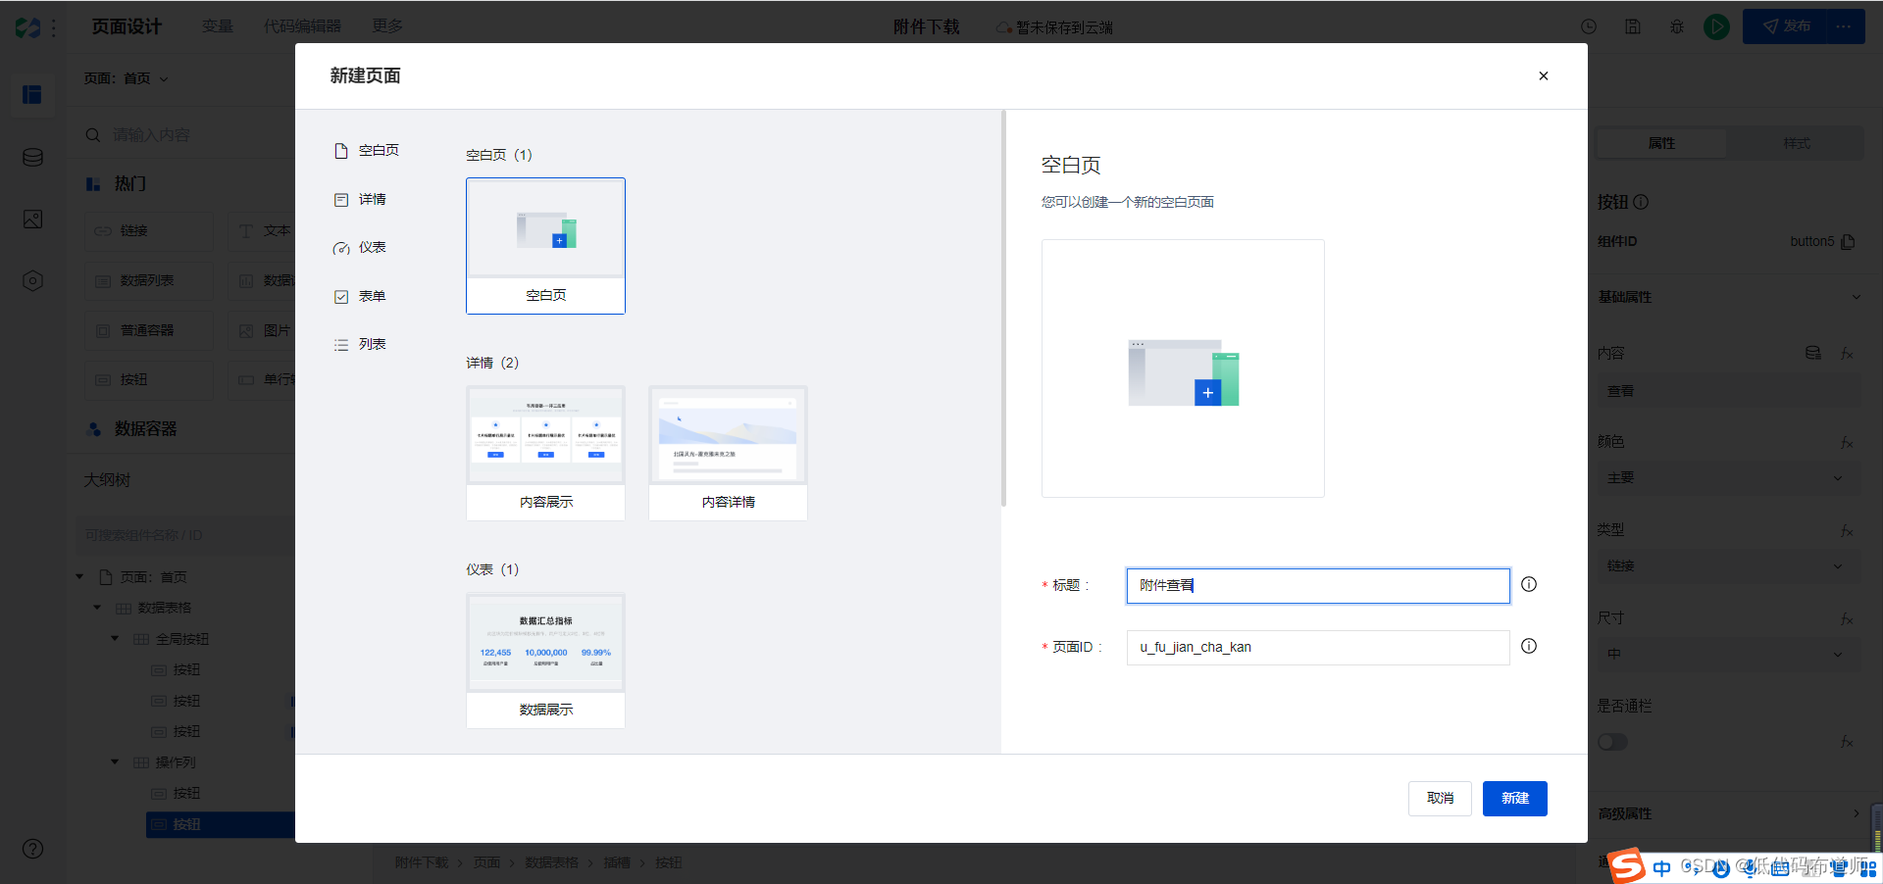
Task: Click the app logo icon
Action: click(x=28, y=27)
